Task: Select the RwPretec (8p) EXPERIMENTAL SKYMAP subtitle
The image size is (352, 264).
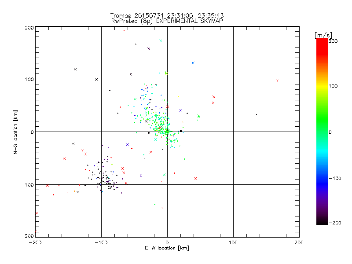Action: point(167,21)
